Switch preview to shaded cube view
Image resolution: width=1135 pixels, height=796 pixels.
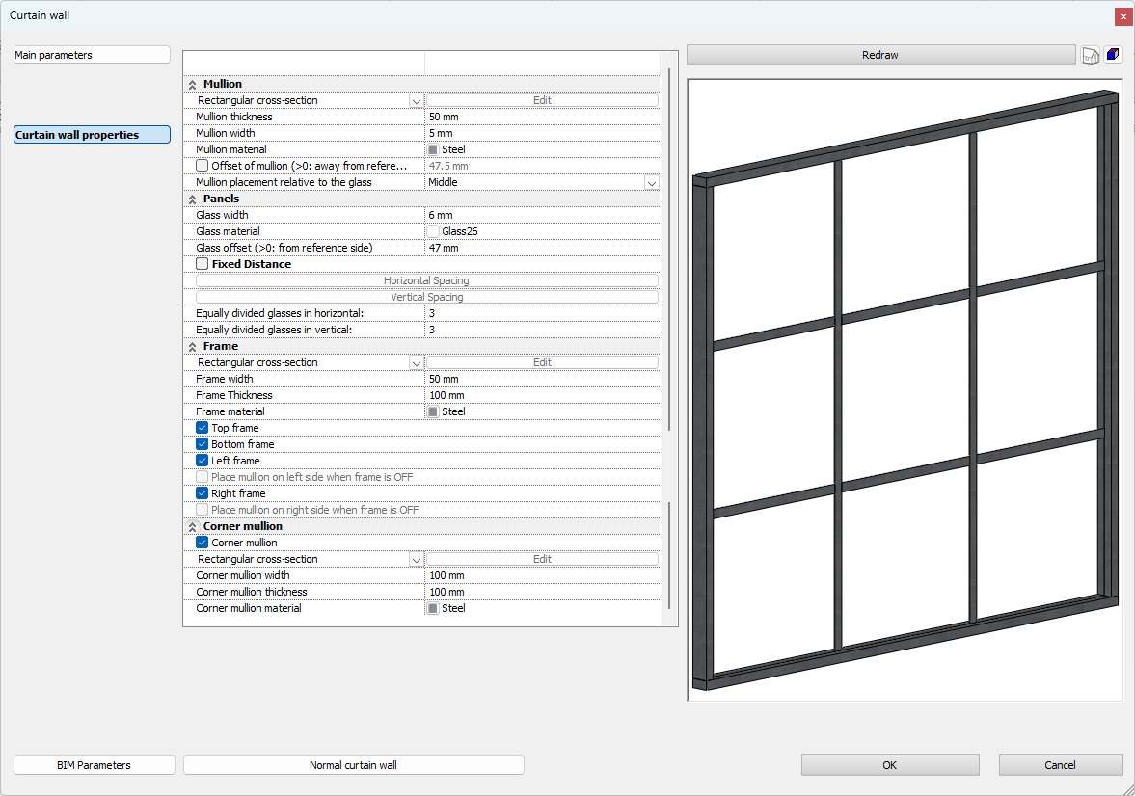point(1114,55)
